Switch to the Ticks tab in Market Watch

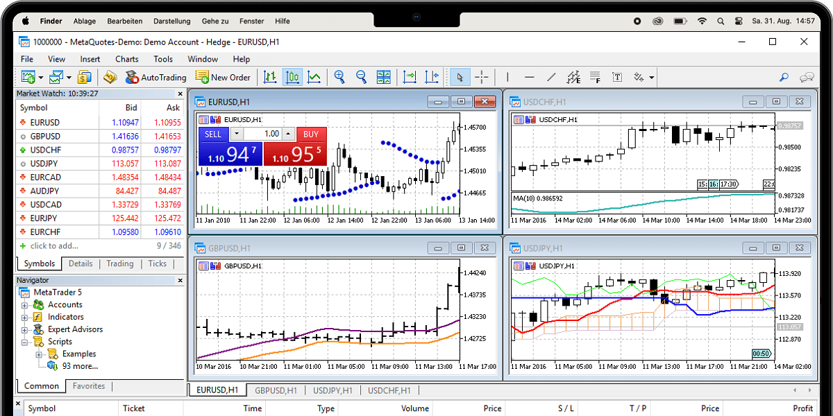pos(157,263)
